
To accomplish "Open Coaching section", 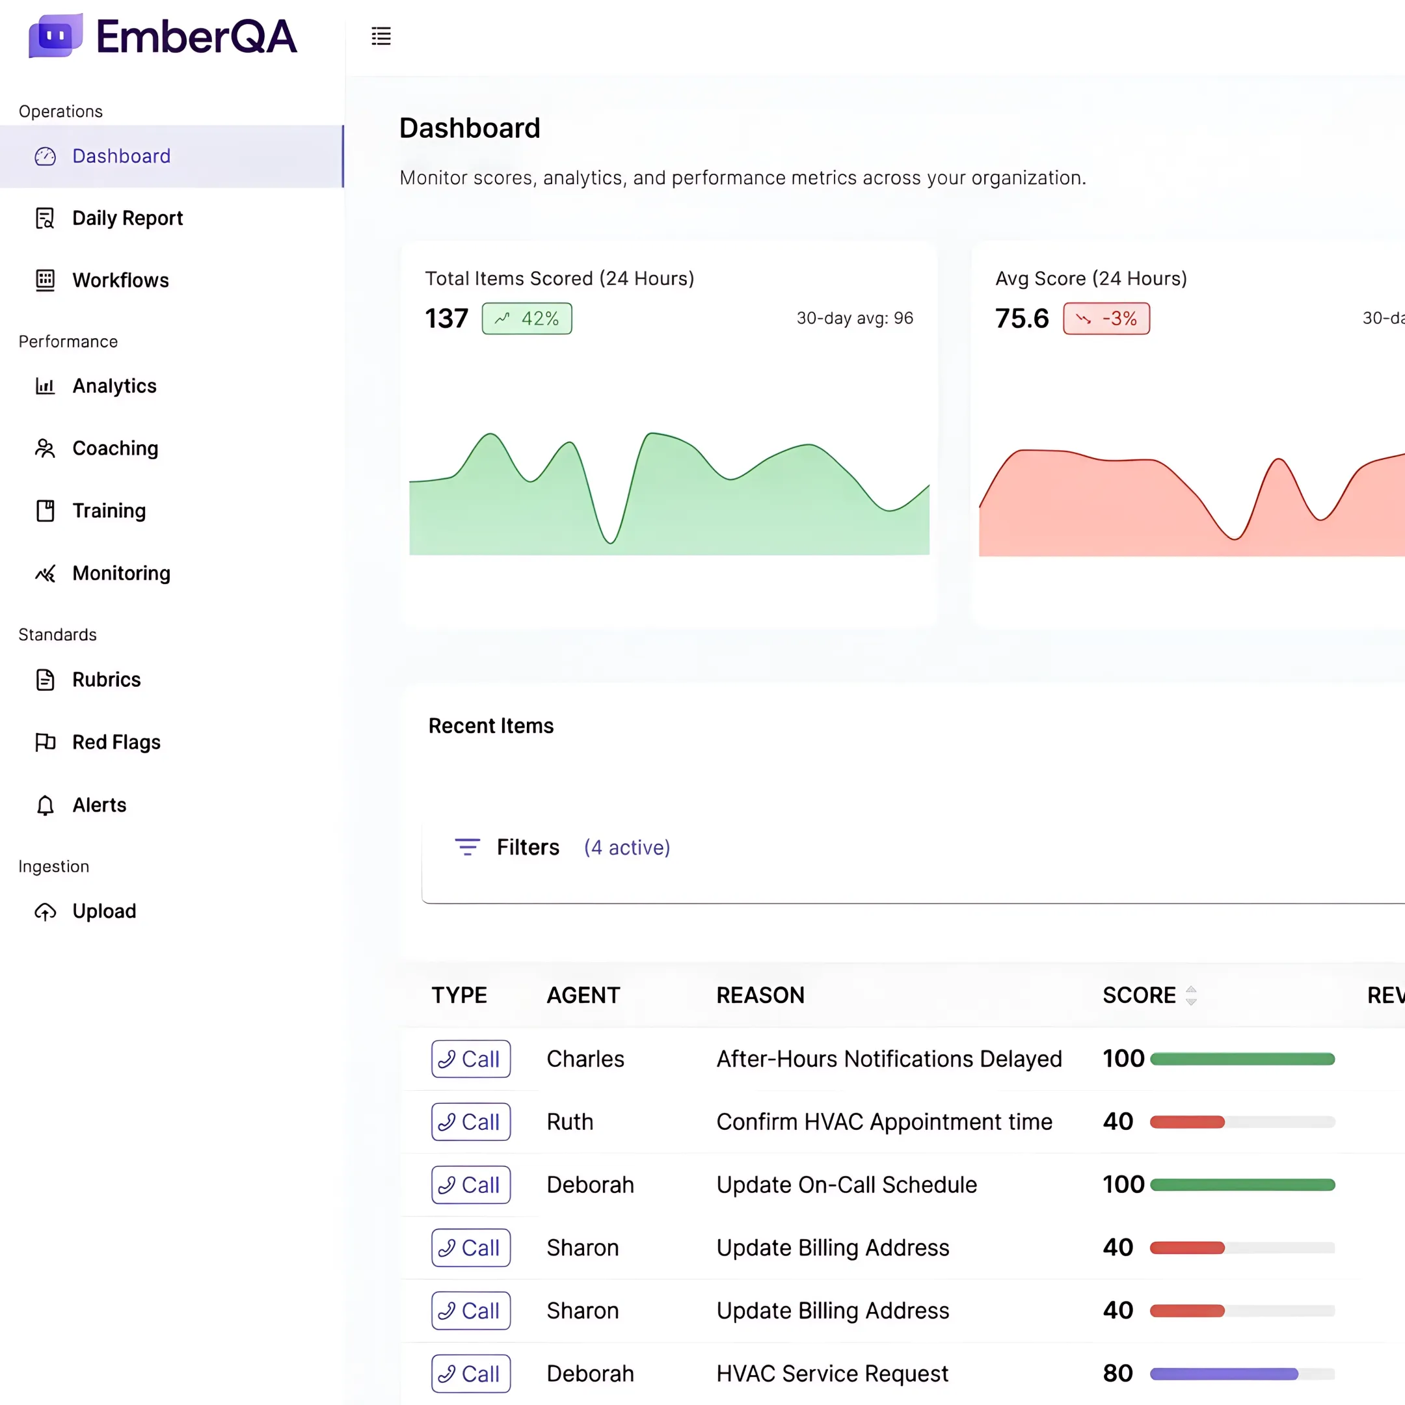I will 172,449.
